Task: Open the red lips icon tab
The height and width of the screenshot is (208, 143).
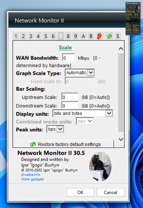Action: [x=99, y=36]
